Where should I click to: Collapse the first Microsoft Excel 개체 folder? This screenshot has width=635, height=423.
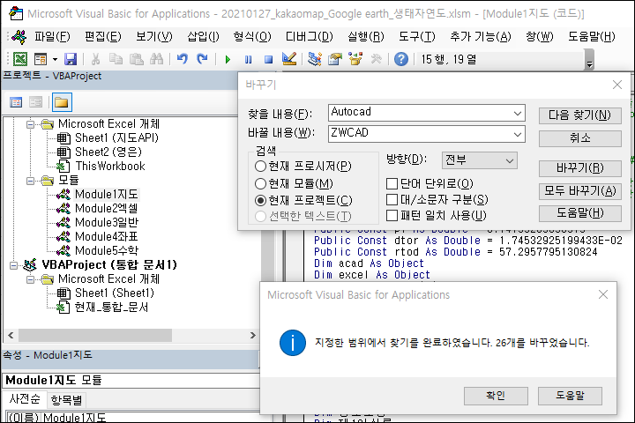pos(30,124)
